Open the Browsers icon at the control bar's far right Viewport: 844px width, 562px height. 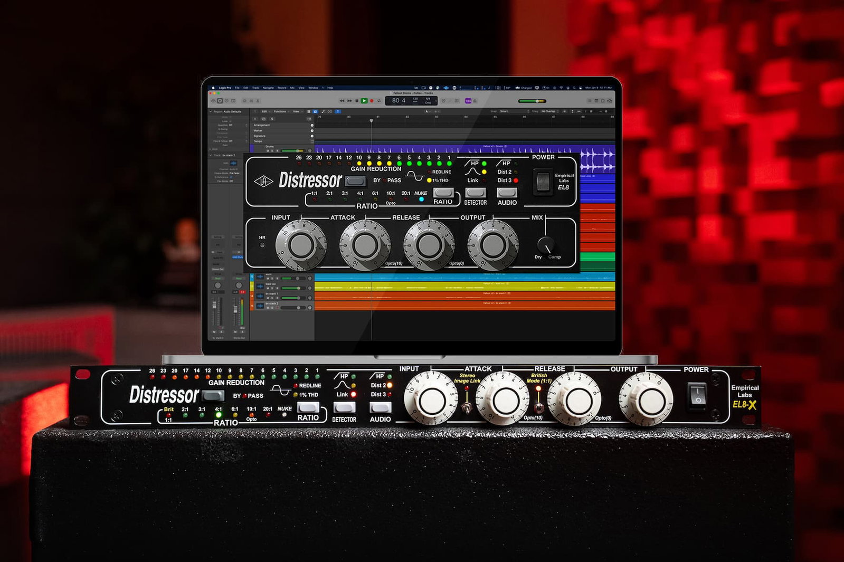click(609, 101)
